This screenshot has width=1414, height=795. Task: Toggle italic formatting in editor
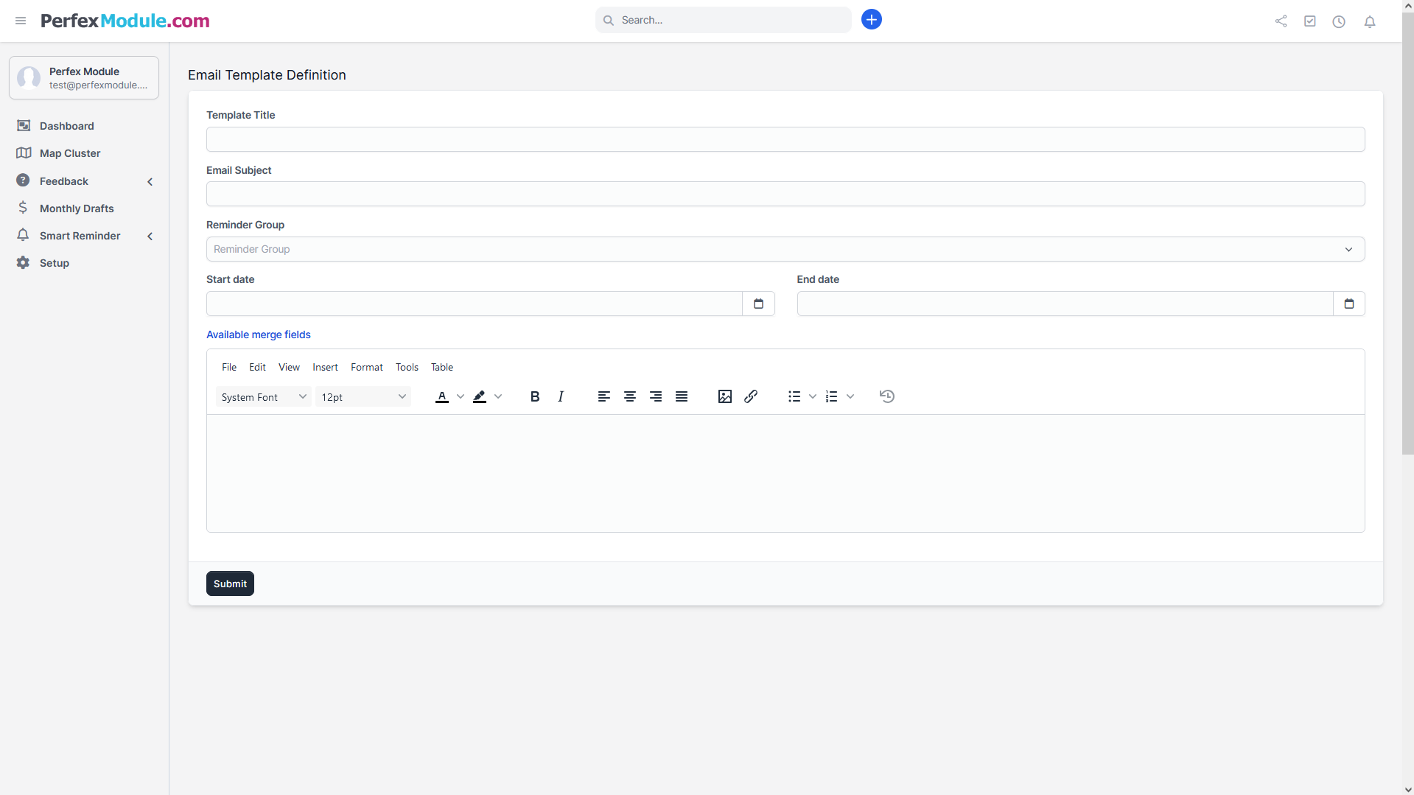click(561, 396)
